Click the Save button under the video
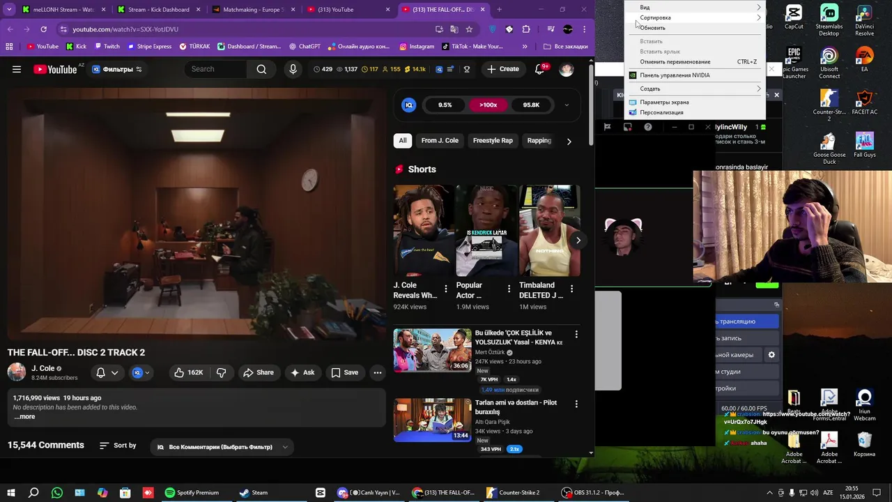The height and width of the screenshot is (502, 892). (x=344, y=372)
